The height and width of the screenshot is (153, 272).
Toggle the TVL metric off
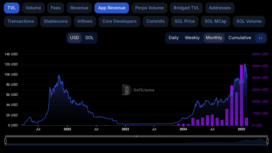tap(12, 8)
